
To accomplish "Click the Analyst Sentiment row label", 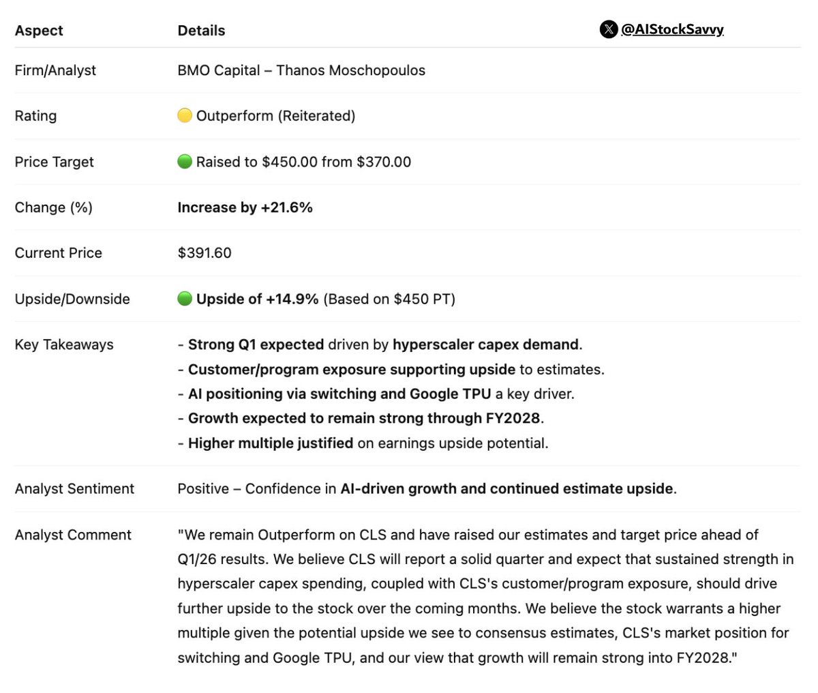I will [x=74, y=488].
